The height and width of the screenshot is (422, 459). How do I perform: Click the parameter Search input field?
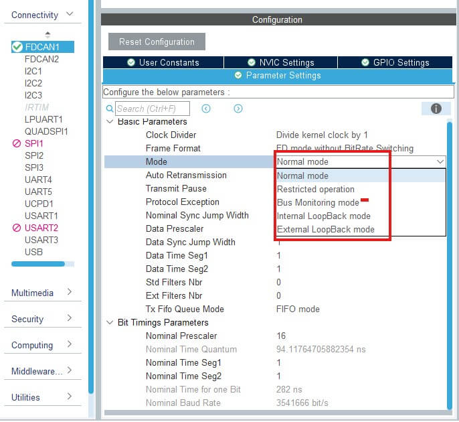pyautogui.click(x=152, y=109)
